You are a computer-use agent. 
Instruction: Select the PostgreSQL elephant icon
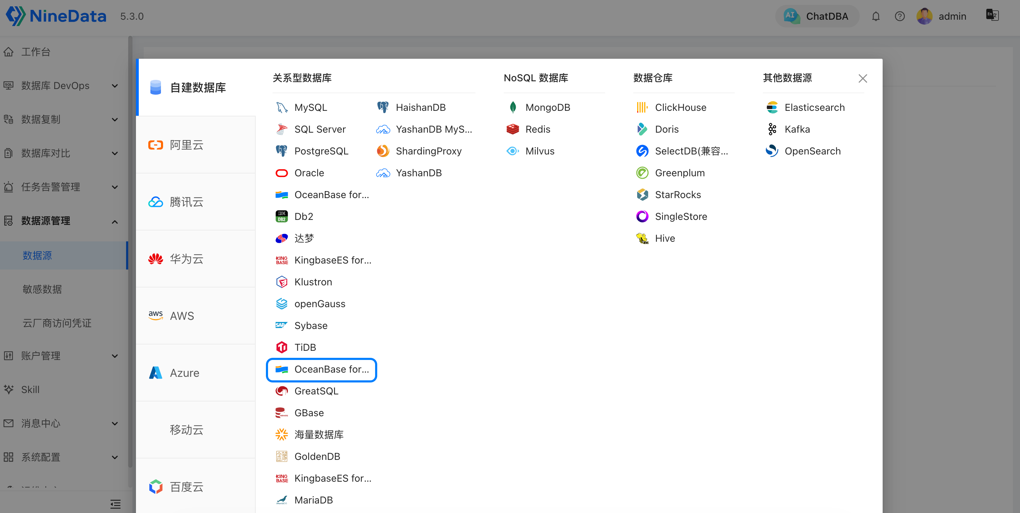[281, 151]
